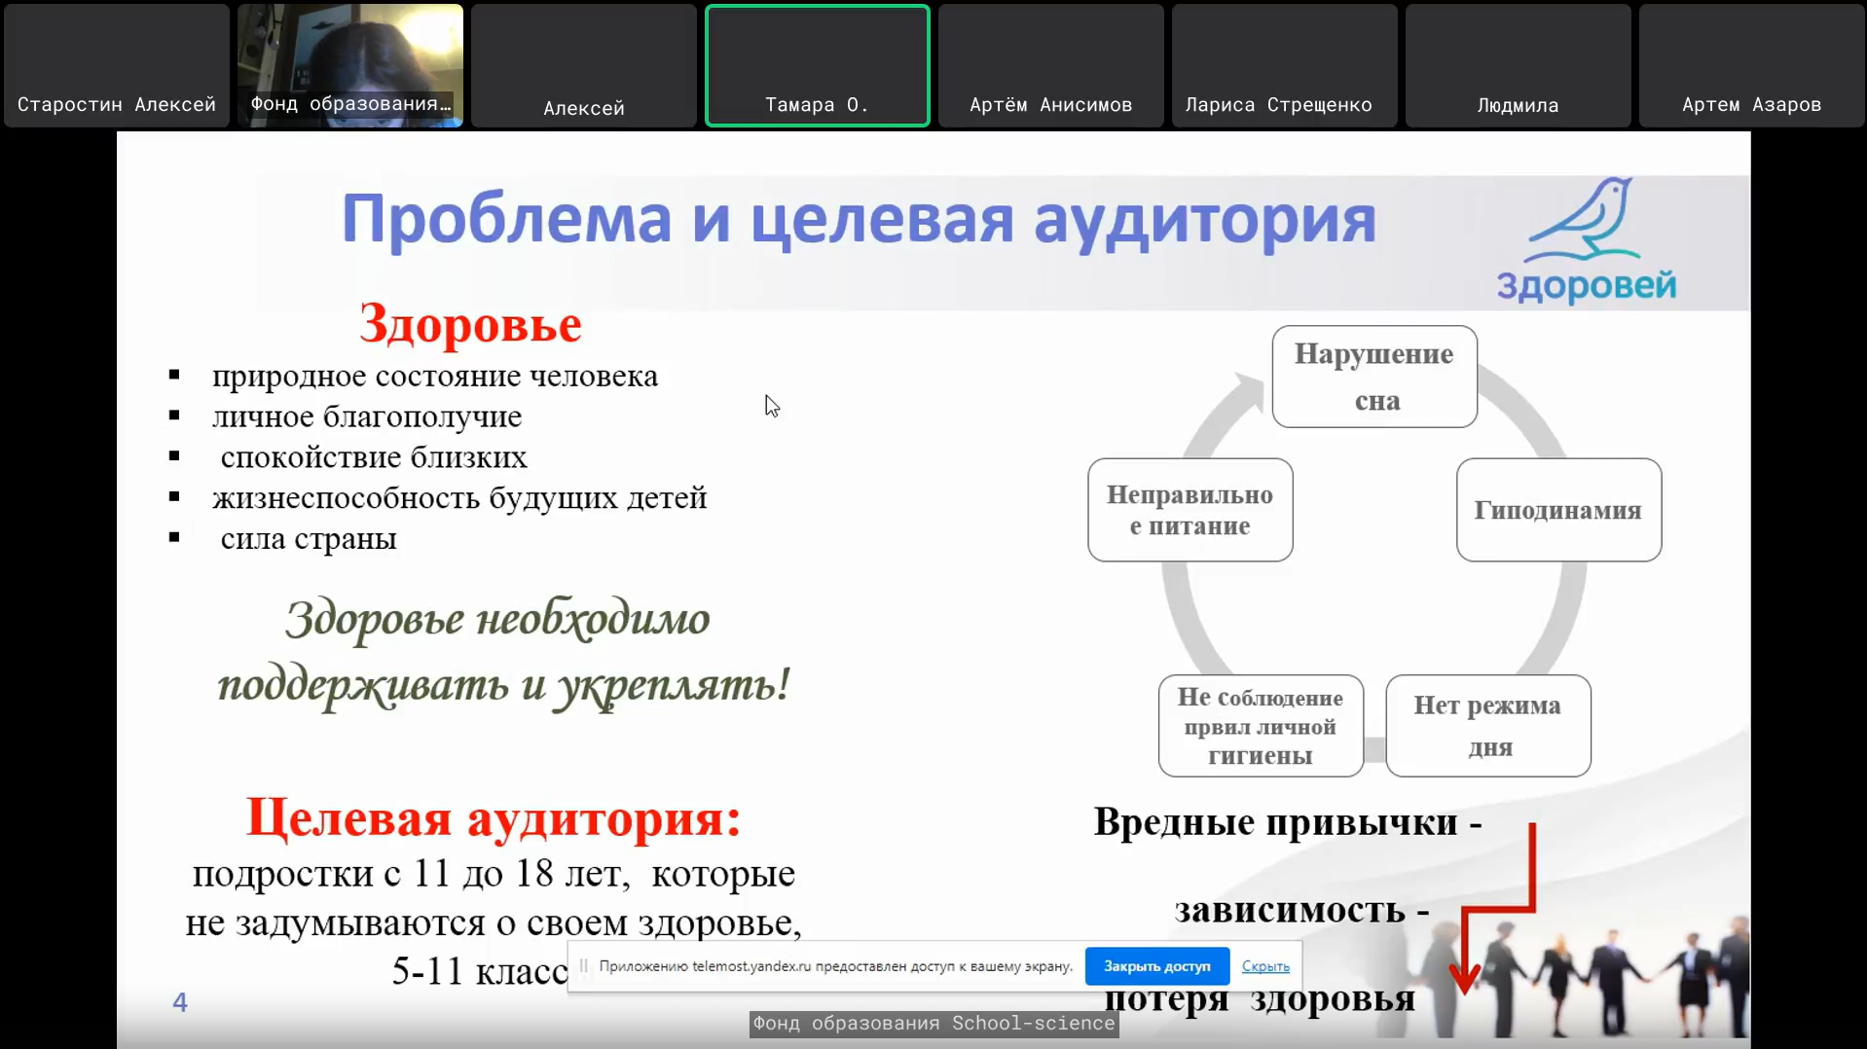Viewport: 1867px width, 1049px height.
Task: Click the drag handle on screen-sharing notification
Action: (584, 966)
